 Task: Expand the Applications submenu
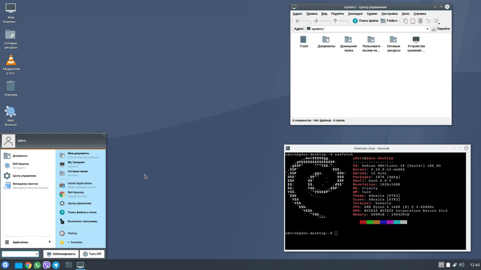point(28,242)
